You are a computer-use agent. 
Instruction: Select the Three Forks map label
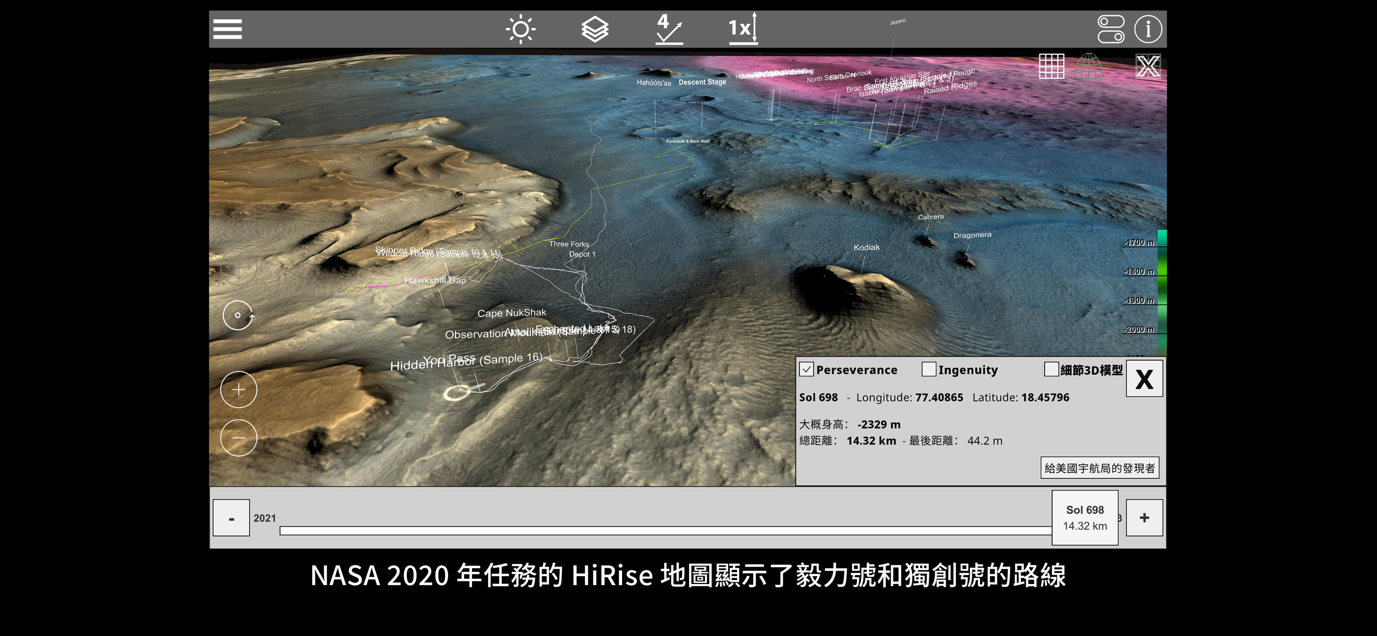pos(569,244)
